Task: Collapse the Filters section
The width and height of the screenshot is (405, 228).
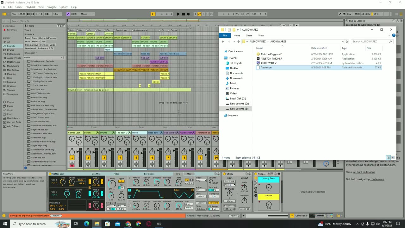Action: pyautogui.click(x=25, y=26)
